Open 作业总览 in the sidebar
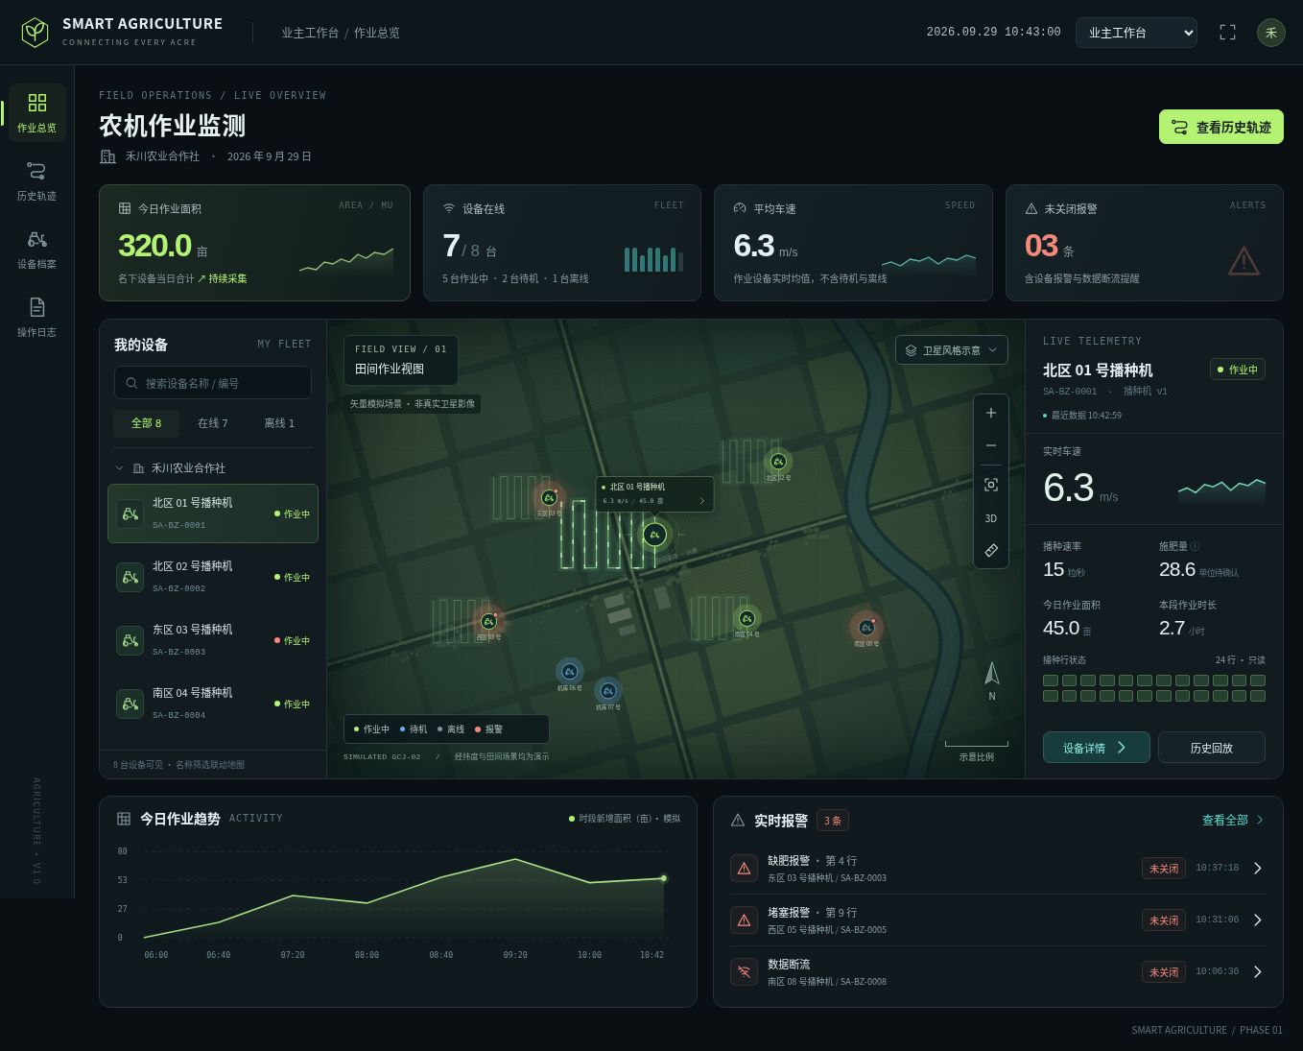The width and height of the screenshot is (1303, 1051). click(x=36, y=112)
